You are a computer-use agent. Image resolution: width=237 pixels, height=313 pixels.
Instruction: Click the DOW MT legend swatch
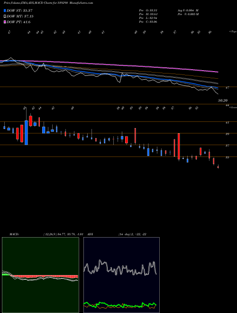coord(5,17)
